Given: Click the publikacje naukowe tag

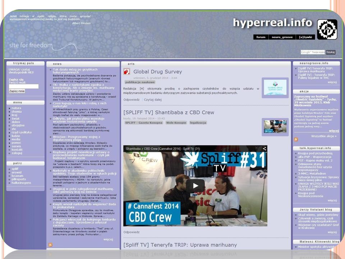Looking at the screenshot, I should (140, 82).
